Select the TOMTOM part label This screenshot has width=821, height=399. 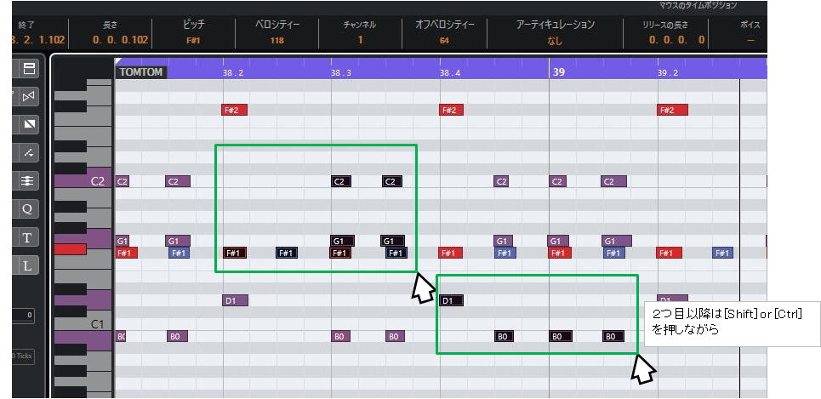[141, 72]
